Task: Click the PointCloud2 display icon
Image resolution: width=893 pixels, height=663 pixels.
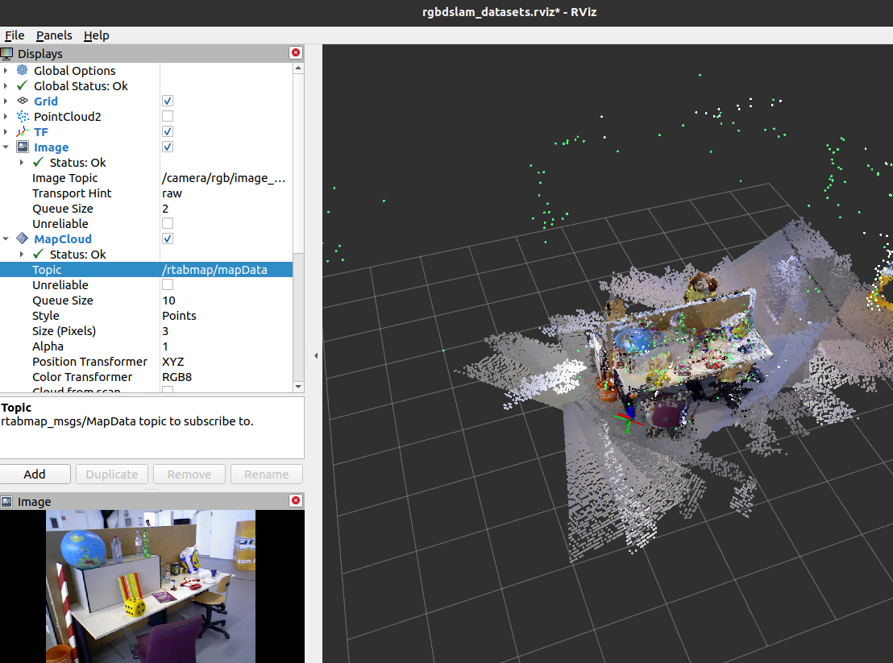Action: [23, 116]
